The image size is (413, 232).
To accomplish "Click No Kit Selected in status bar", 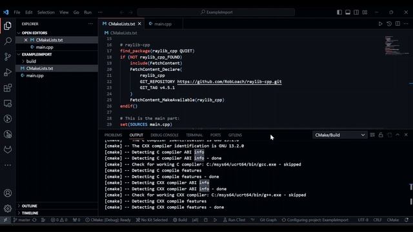I will pyautogui.click(x=152, y=220).
